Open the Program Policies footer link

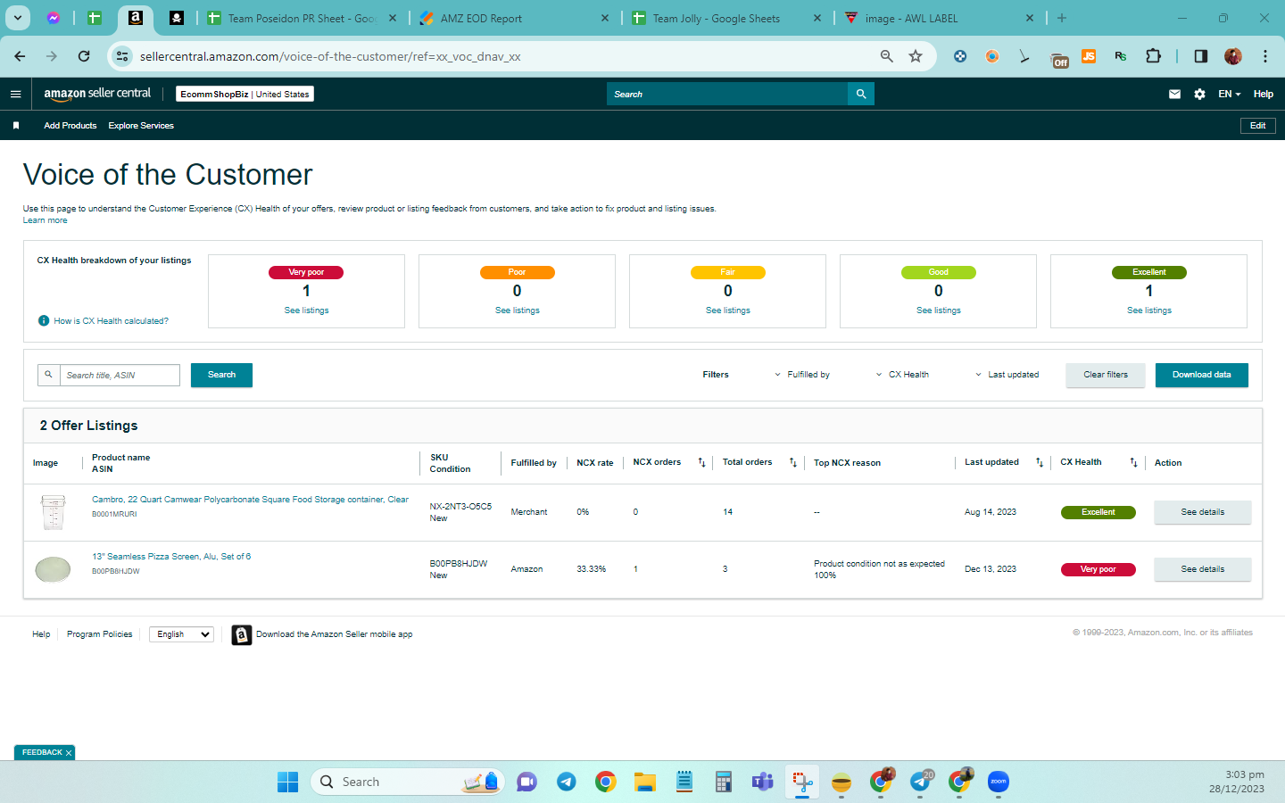100,634
